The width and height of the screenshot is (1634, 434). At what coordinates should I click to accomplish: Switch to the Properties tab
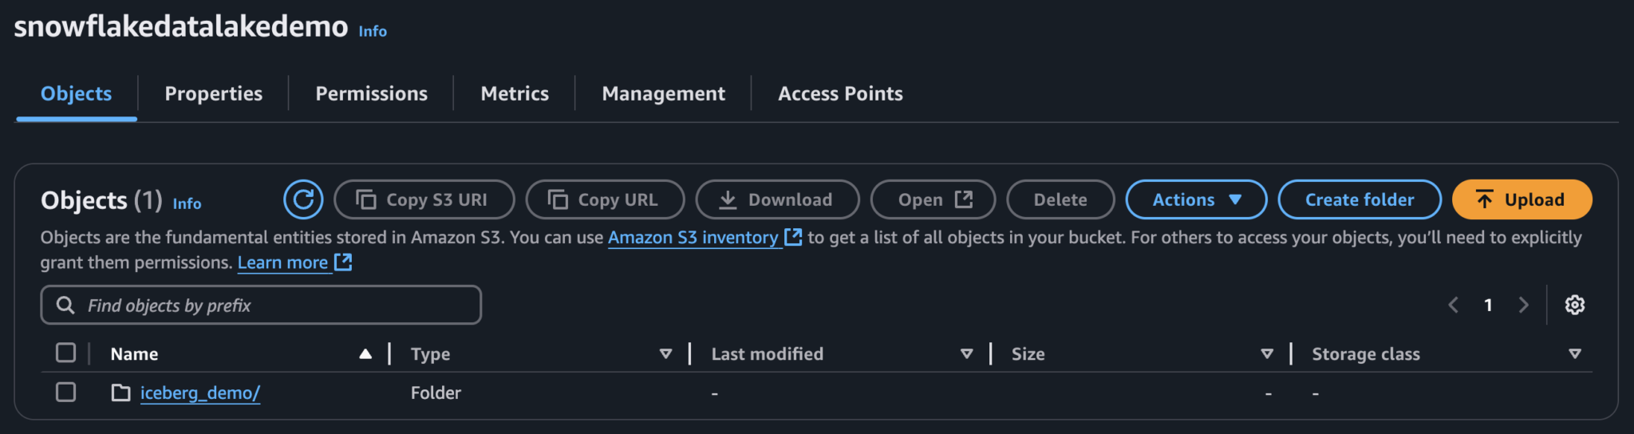213,94
